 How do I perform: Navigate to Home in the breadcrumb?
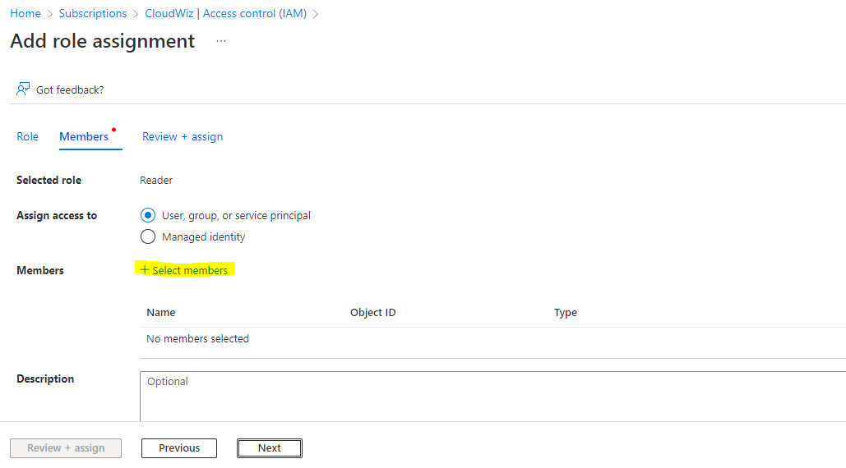[25, 13]
